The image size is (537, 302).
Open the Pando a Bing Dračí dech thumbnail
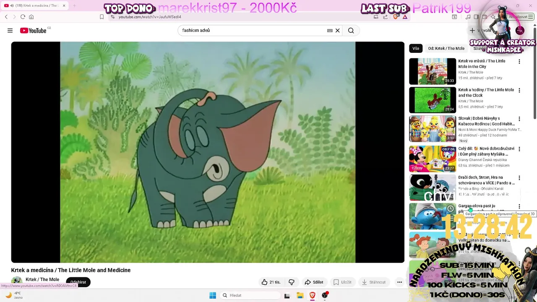click(x=433, y=188)
